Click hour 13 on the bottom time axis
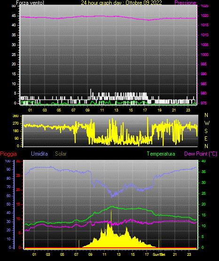This screenshot has height=261, width=219. (x=118, y=254)
